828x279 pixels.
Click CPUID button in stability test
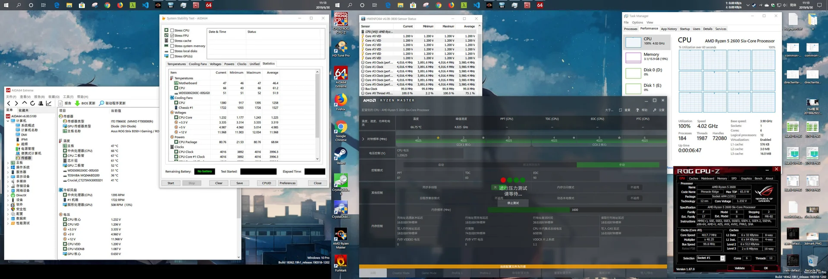(267, 183)
